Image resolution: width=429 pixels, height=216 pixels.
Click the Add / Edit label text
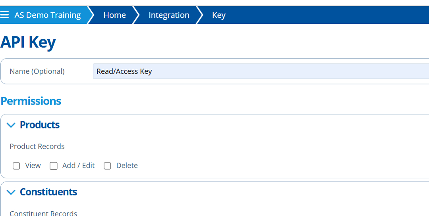pyautogui.click(x=78, y=166)
